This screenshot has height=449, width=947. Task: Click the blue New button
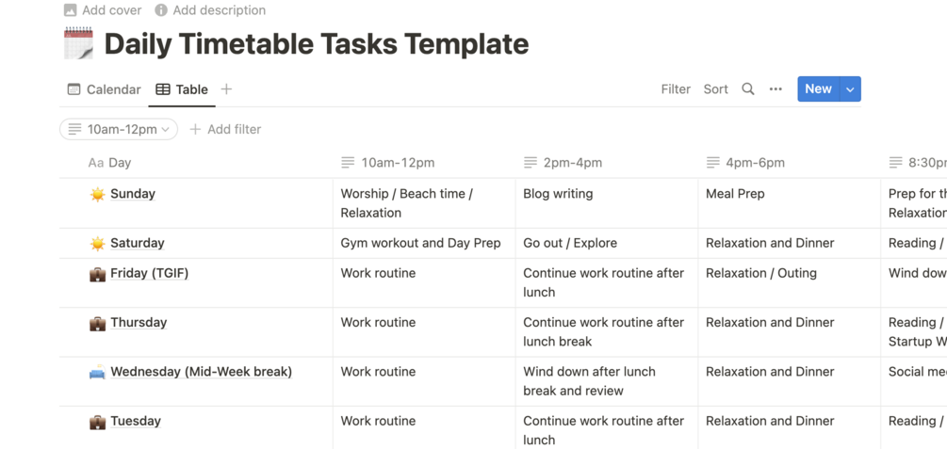818,89
